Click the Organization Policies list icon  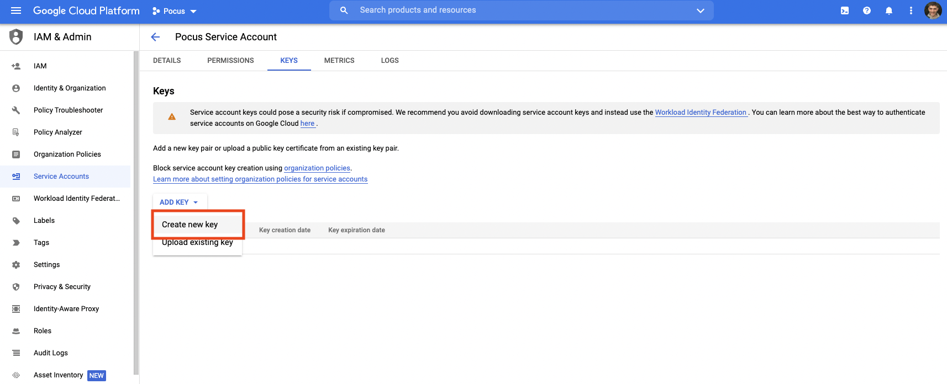(16, 154)
